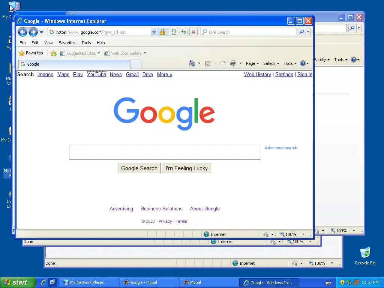Open the Favorites menu

coord(67,43)
